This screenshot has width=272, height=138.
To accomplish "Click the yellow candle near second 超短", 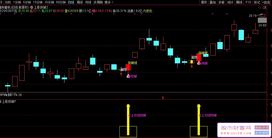I will click(192, 62).
